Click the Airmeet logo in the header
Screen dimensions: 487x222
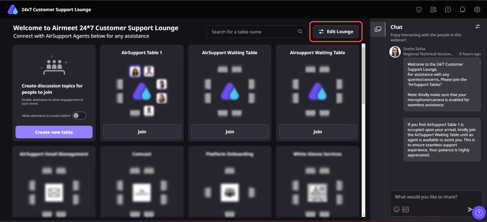[x=13, y=10]
